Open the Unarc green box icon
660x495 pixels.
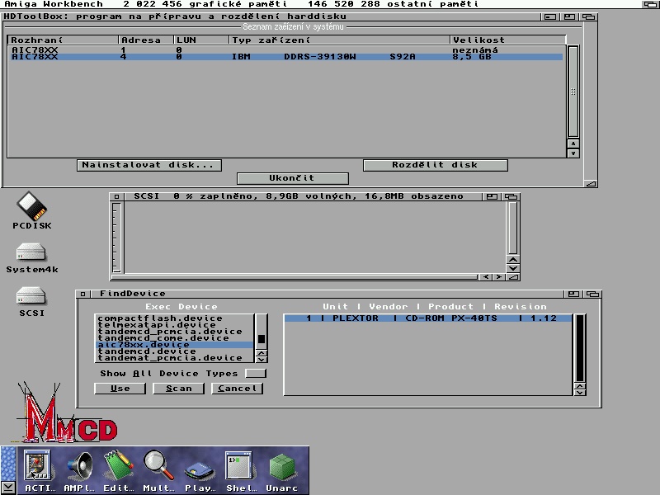coord(282,470)
